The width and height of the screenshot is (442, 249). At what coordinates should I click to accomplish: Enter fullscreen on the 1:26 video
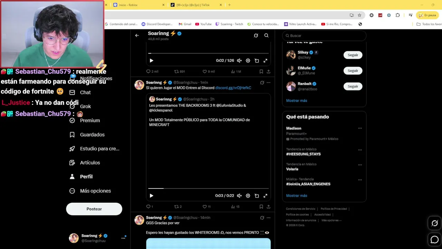coord(265,61)
